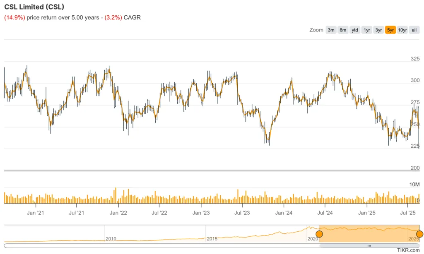This screenshot has width=424, height=254.
Task: Click the active 5yr zoom button
Action: tap(390, 30)
